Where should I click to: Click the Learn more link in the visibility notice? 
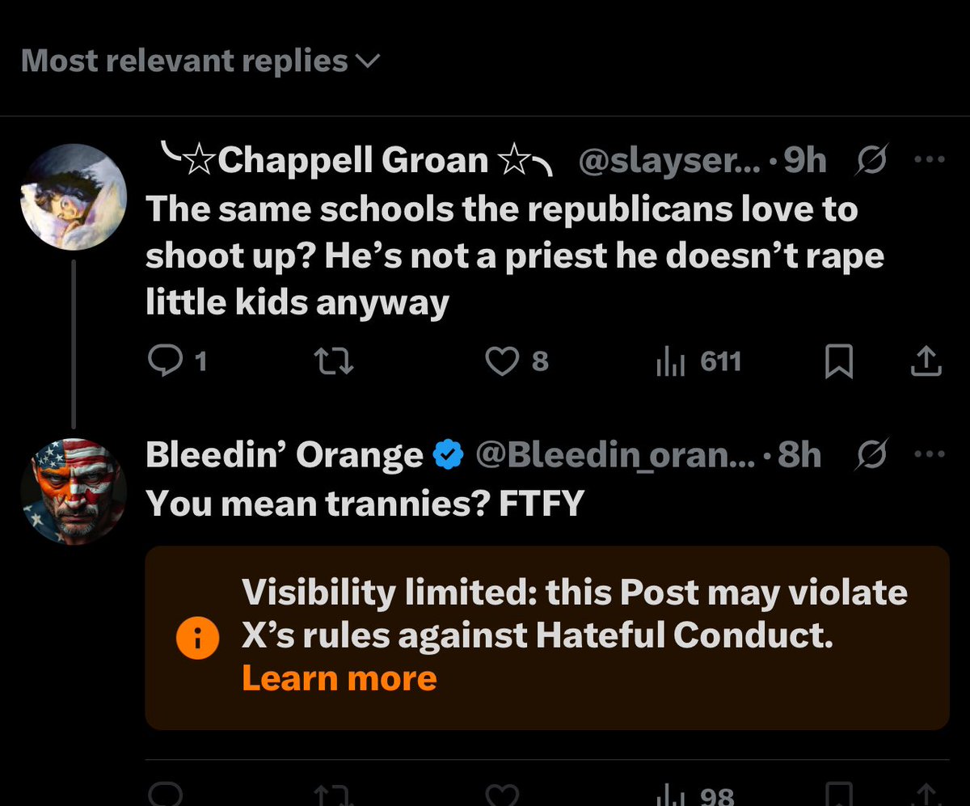[x=339, y=678]
